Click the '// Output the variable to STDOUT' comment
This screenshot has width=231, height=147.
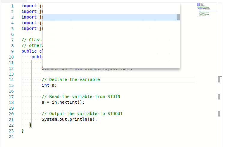(x=82, y=114)
